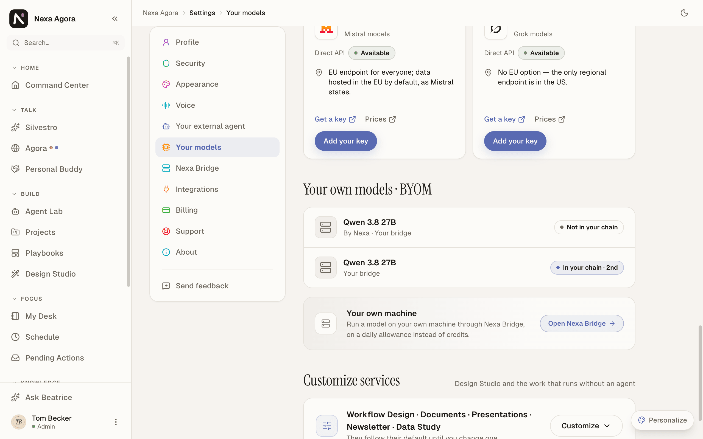Open Design Studio in the sidebar
This screenshot has height=439, width=703.
[x=65, y=274]
